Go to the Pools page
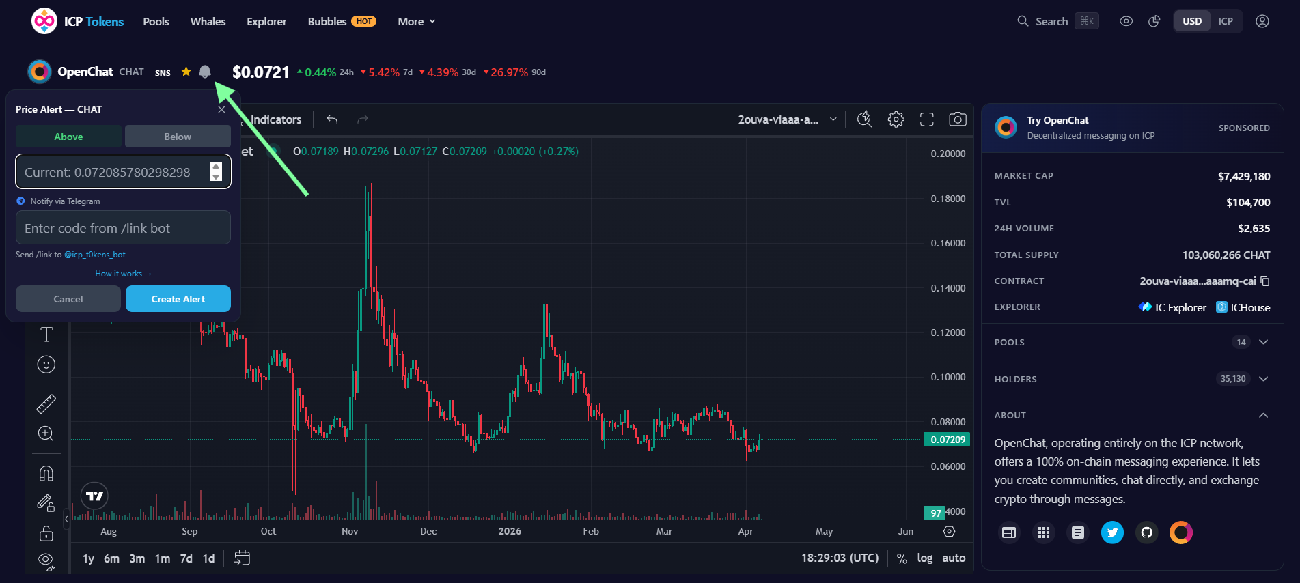This screenshot has width=1300, height=583. 156,22
